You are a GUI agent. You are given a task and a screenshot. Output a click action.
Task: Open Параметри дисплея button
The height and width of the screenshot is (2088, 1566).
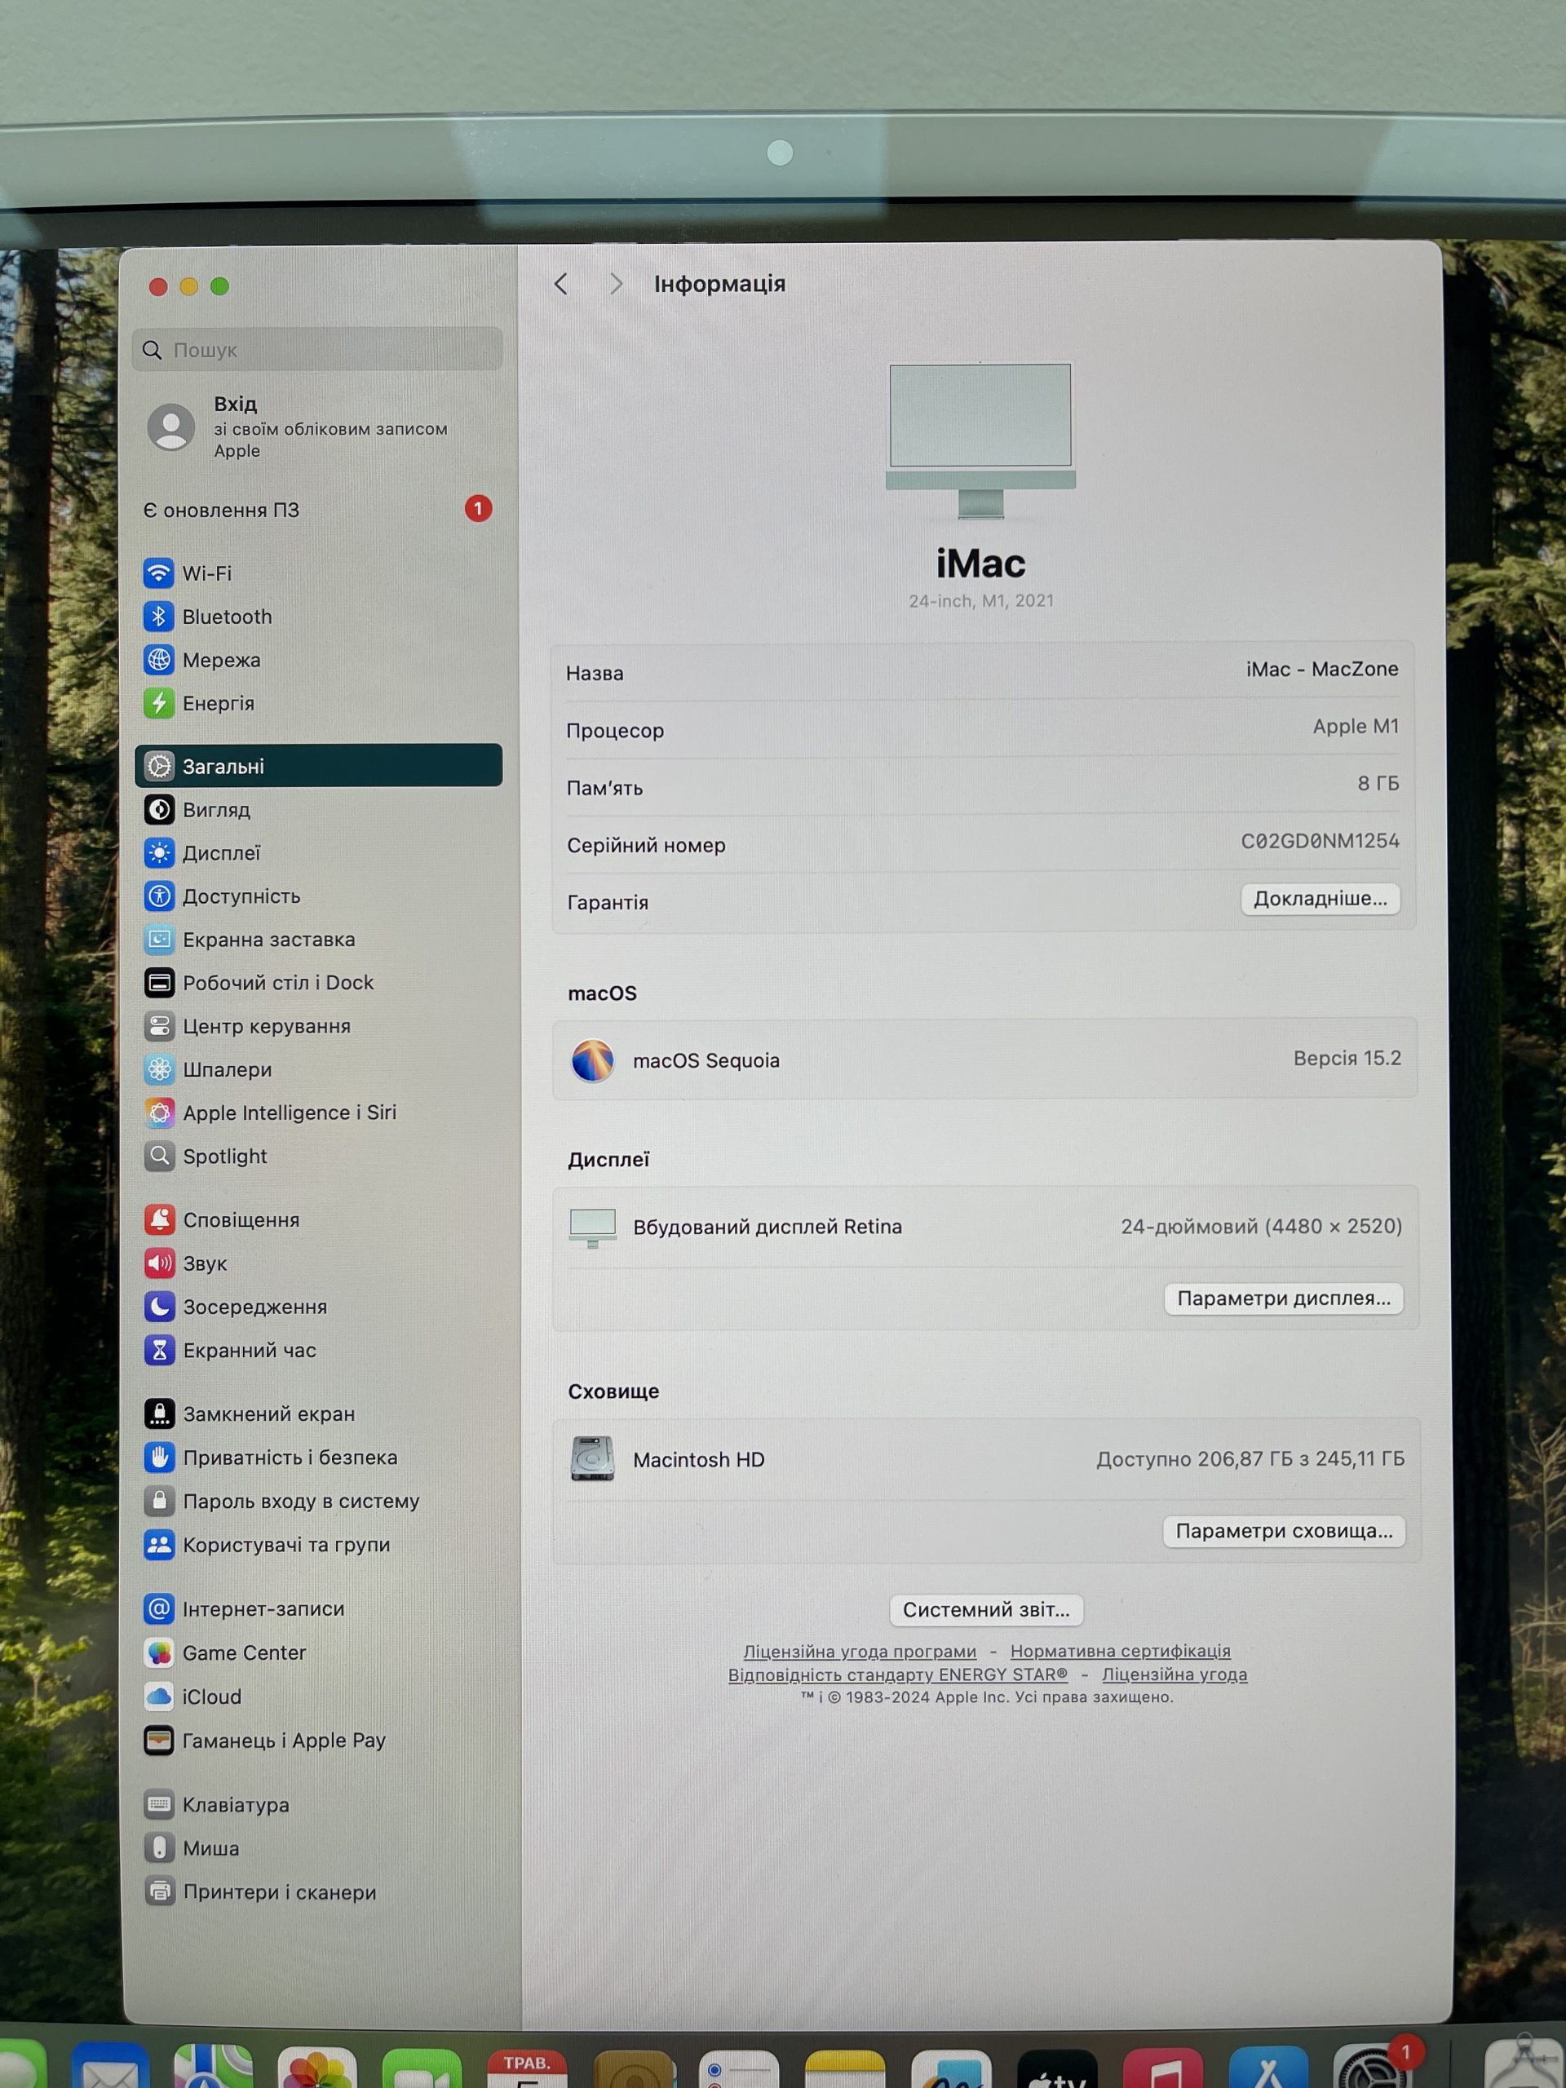pyautogui.click(x=1284, y=1298)
